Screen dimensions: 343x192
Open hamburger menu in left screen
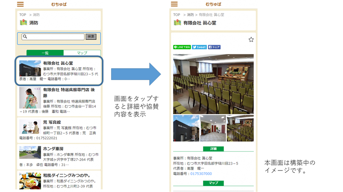tap(20, 4)
